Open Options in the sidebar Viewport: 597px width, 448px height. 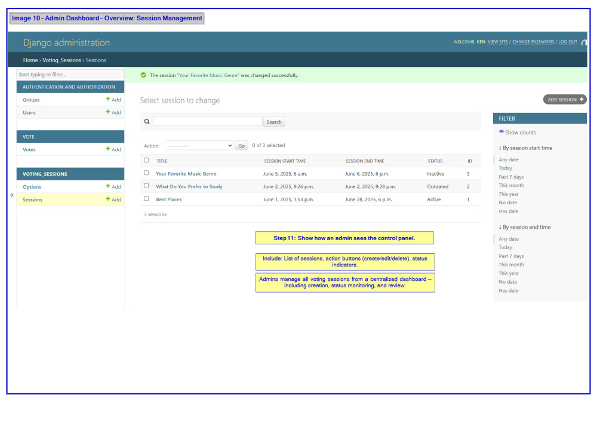pos(32,187)
